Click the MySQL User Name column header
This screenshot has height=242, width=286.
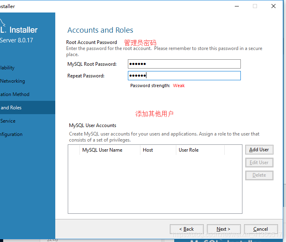(110, 150)
